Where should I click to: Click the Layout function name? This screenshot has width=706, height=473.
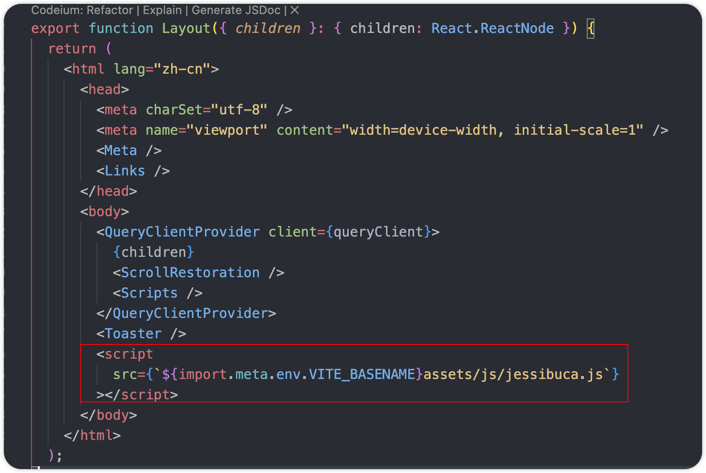[x=186, y=29]
